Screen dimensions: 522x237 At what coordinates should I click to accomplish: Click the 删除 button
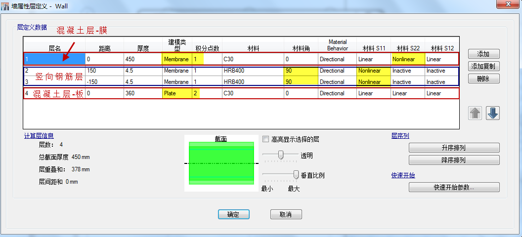coord(483,79)
